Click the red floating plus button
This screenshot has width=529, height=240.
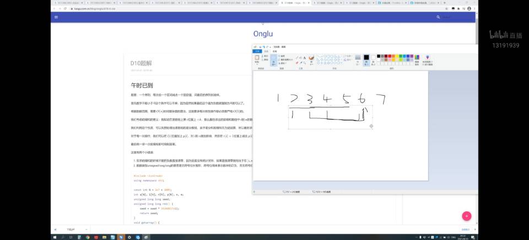(466, 216)
